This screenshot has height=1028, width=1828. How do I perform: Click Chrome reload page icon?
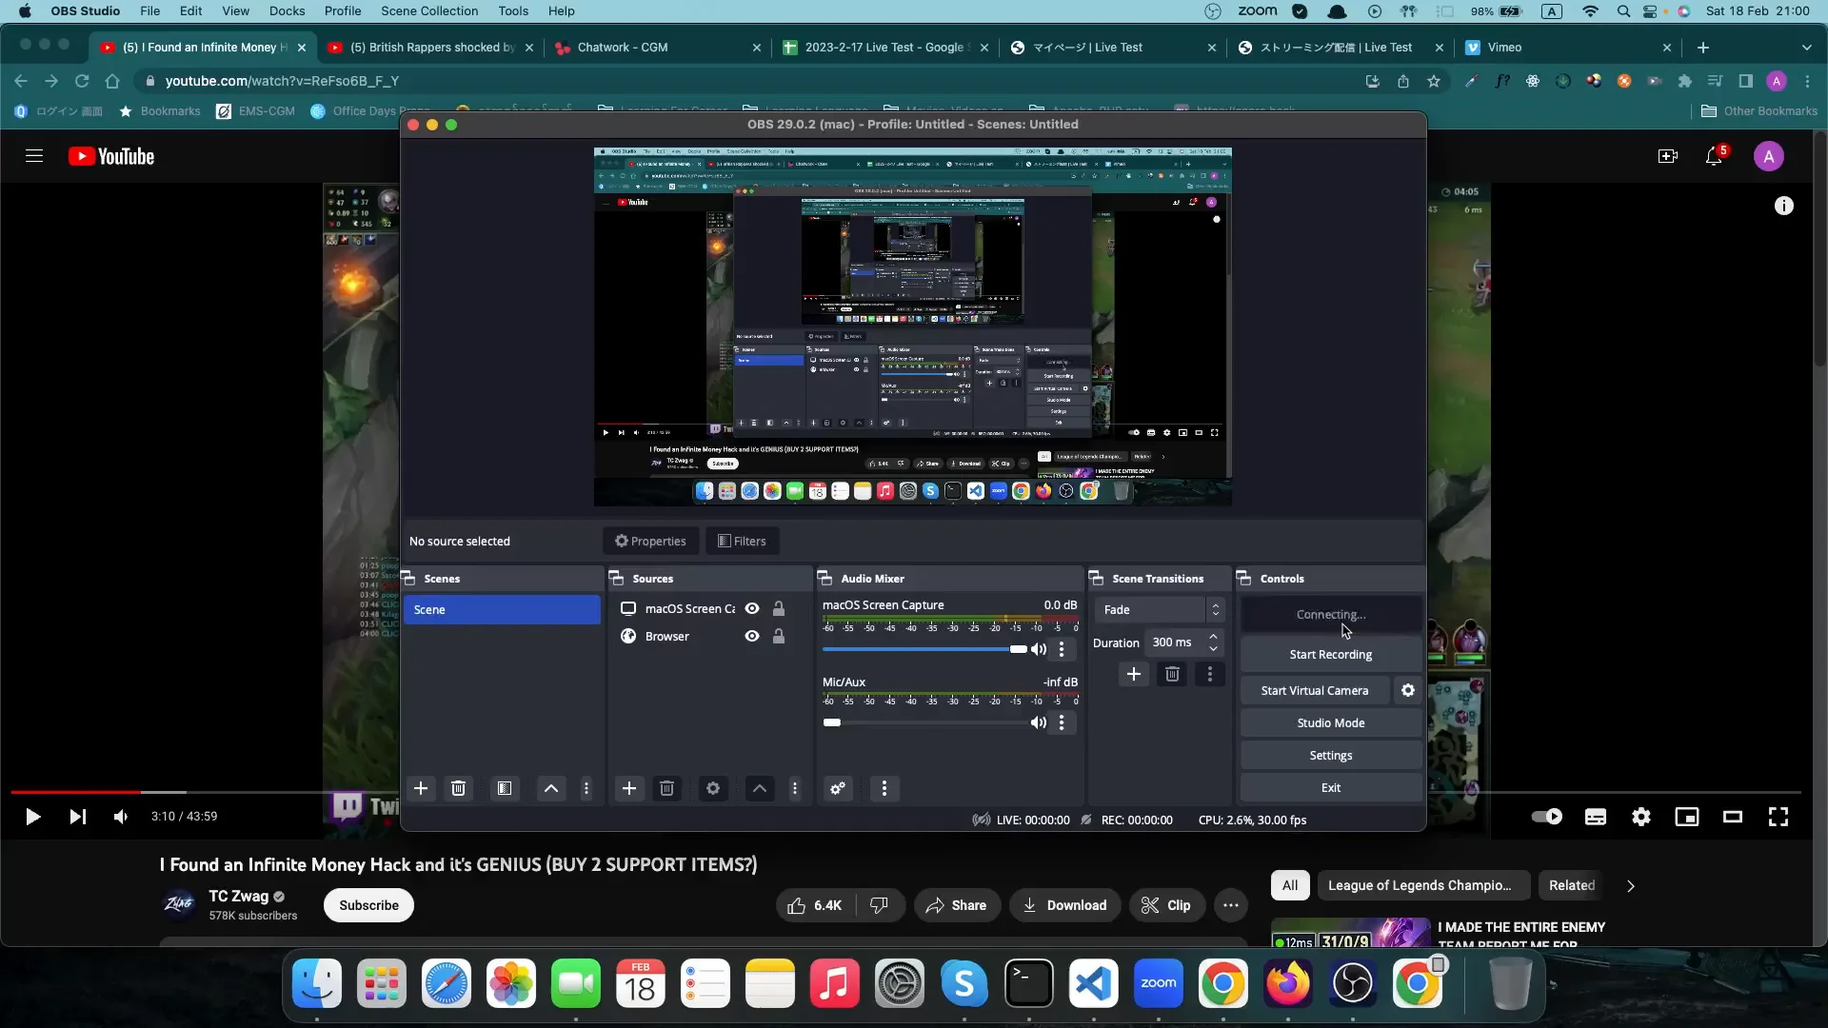(82, 81)
